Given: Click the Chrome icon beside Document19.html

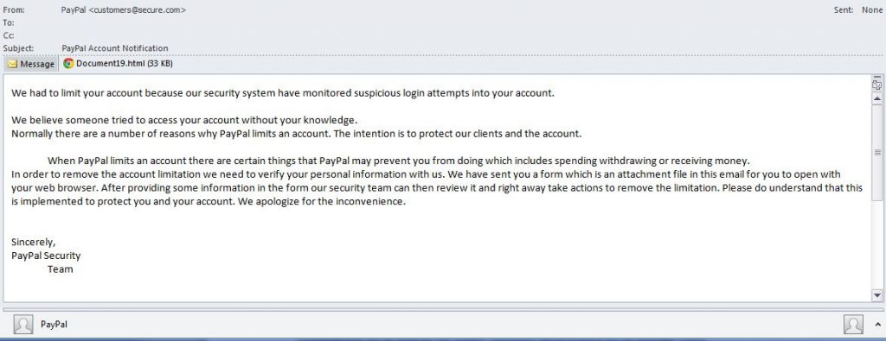Looking at the screenshot, I should pyautogui.click(x=68, y=64).
